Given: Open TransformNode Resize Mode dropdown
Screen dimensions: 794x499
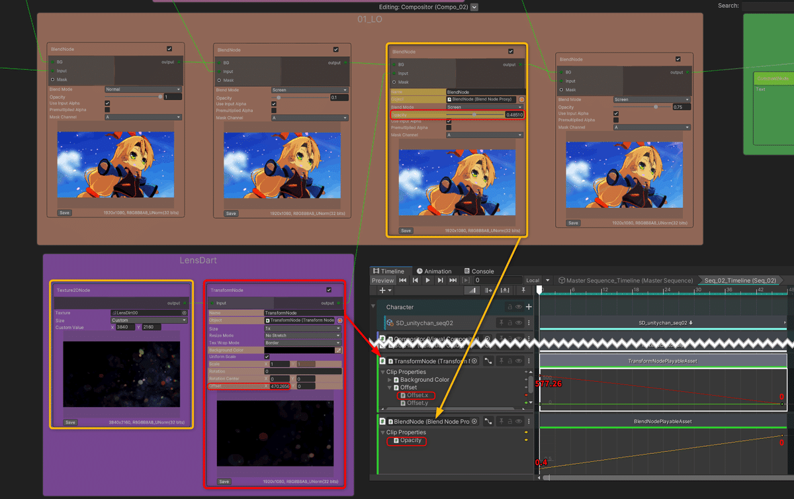Looking at the screenshot, I should tap(303, 336).
